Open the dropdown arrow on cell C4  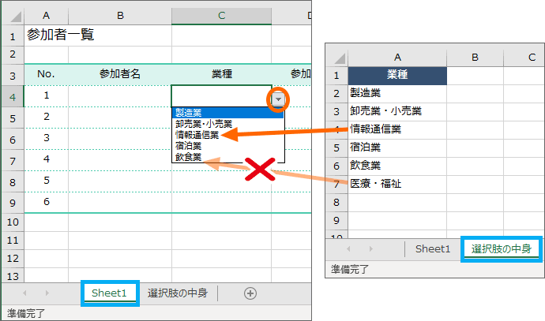click(278, 99)
